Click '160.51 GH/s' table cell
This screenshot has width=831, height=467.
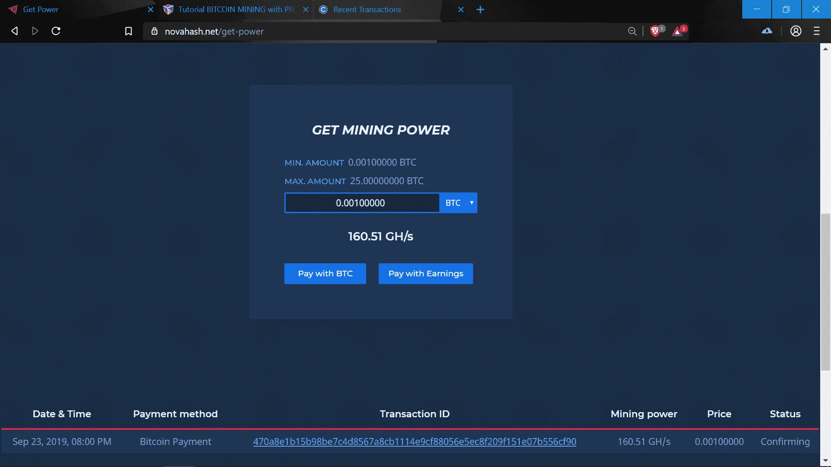pos(644,441)
